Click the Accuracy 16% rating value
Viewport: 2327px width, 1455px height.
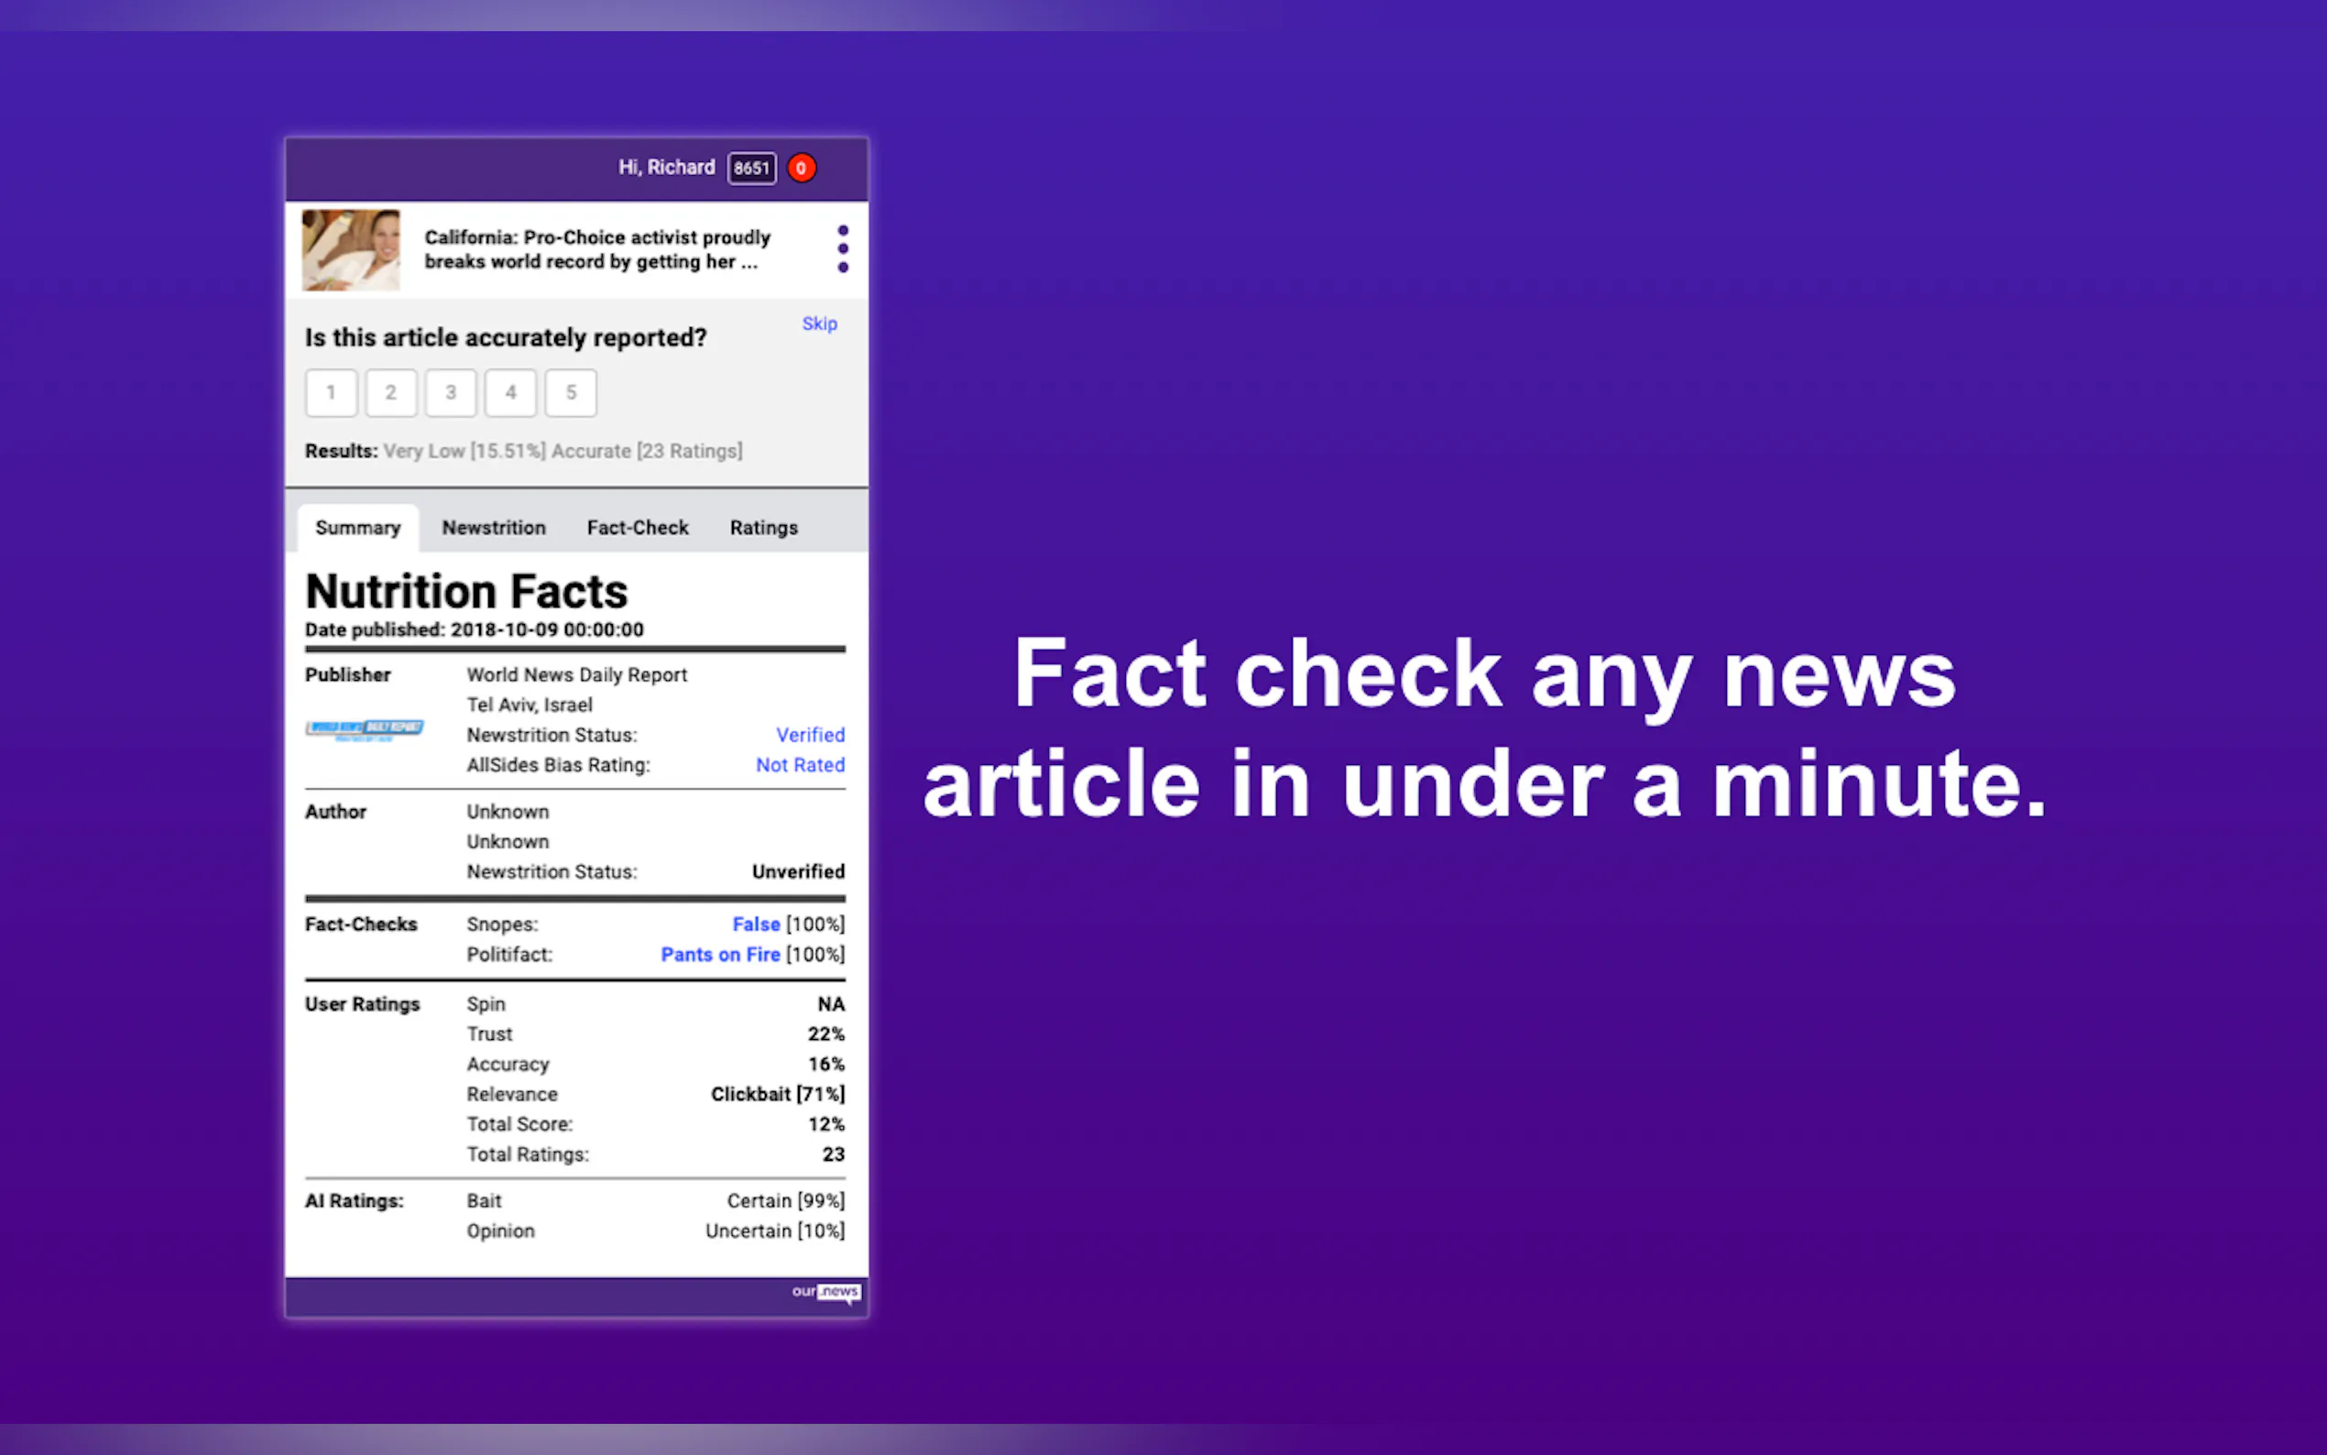tap(825, 1065)
